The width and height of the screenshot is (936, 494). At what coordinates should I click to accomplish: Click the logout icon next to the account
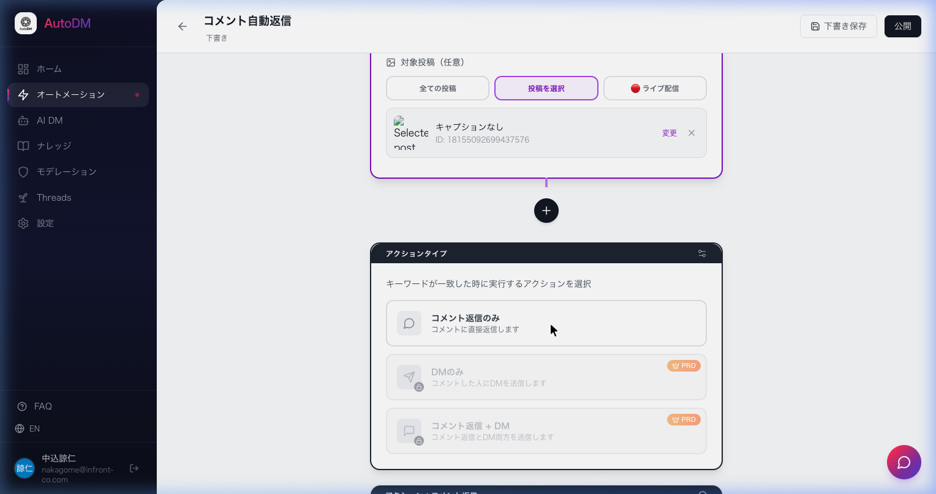(x=134, y=468)
